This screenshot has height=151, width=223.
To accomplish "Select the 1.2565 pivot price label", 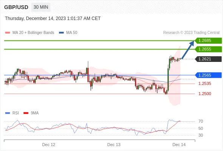I will pos(208,75).
